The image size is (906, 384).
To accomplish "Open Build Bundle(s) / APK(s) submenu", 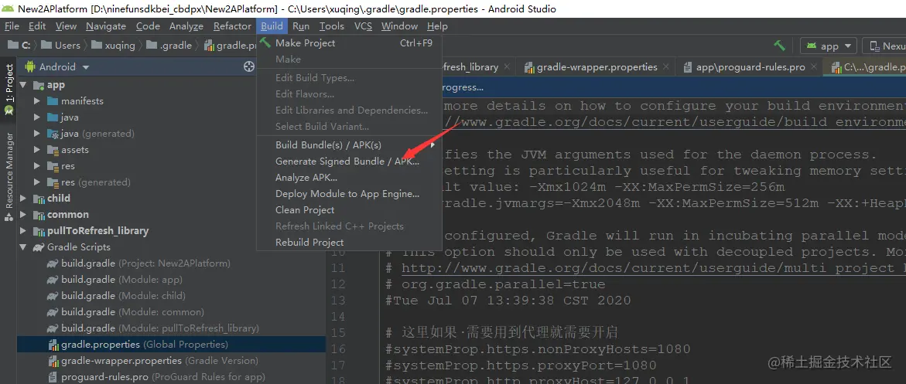I will tap(349, 145).
